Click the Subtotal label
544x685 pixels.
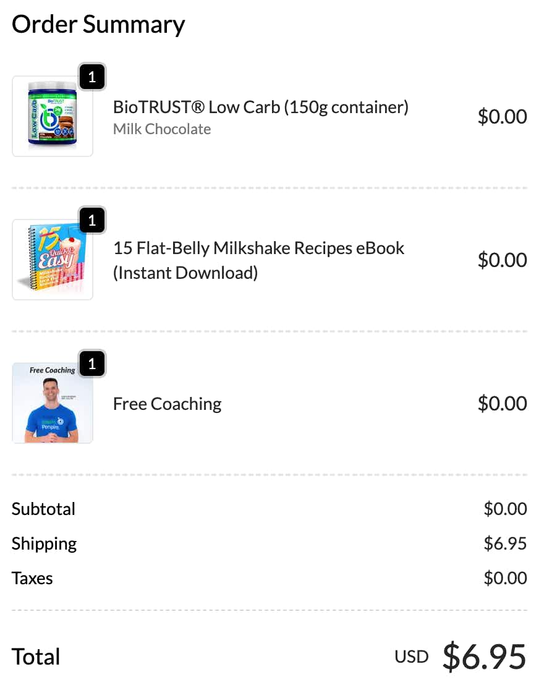(x=43, y=509)
